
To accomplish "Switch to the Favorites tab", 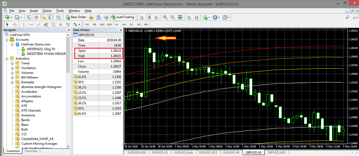I will coord(31,151).
